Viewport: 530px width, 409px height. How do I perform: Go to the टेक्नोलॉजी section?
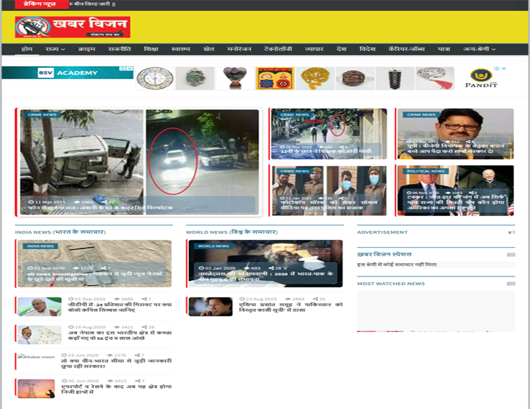tap(278, 49)
